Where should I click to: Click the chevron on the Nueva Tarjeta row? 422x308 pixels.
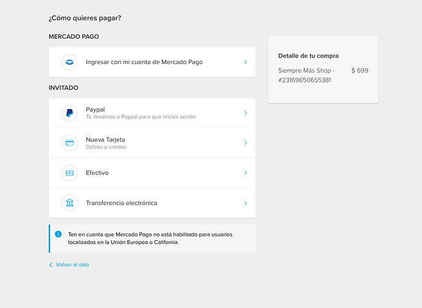(x=246, y=143)
